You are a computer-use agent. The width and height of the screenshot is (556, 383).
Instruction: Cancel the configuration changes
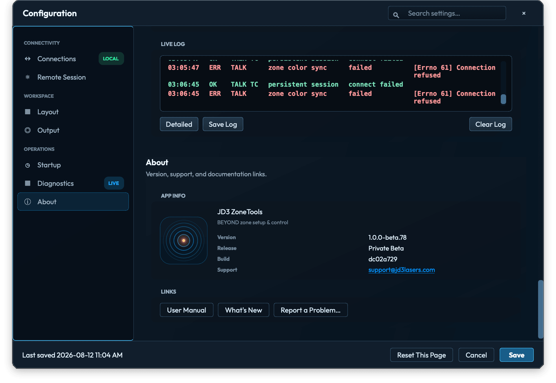476,355
